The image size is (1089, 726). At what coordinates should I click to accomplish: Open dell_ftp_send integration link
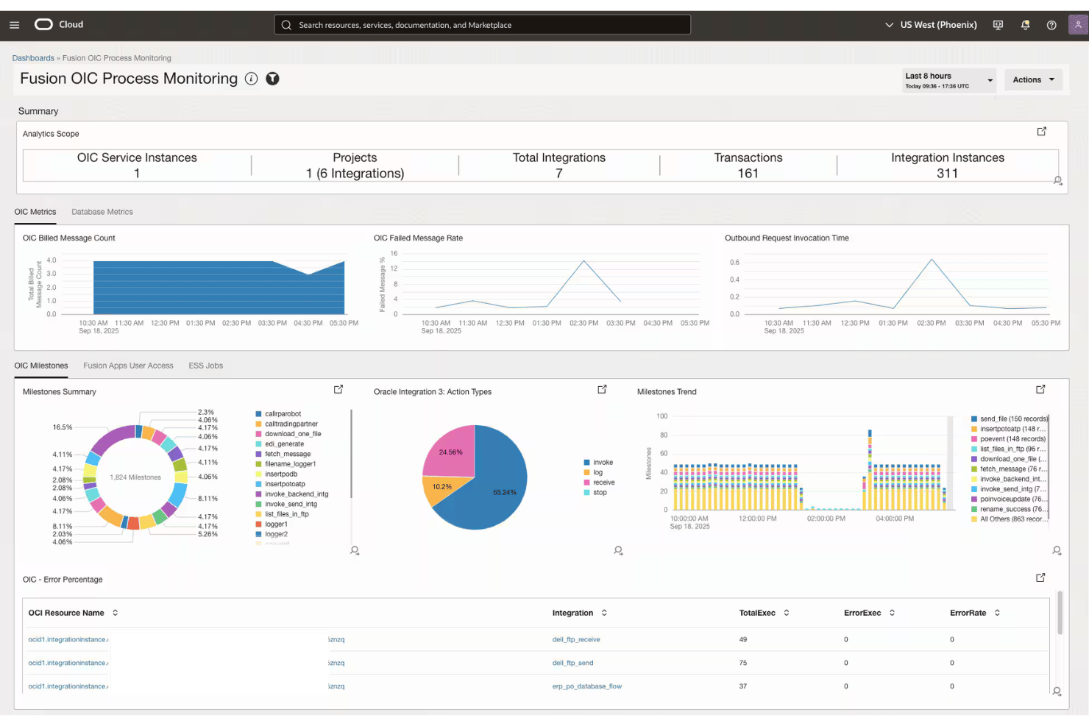[x=572, y=663]
